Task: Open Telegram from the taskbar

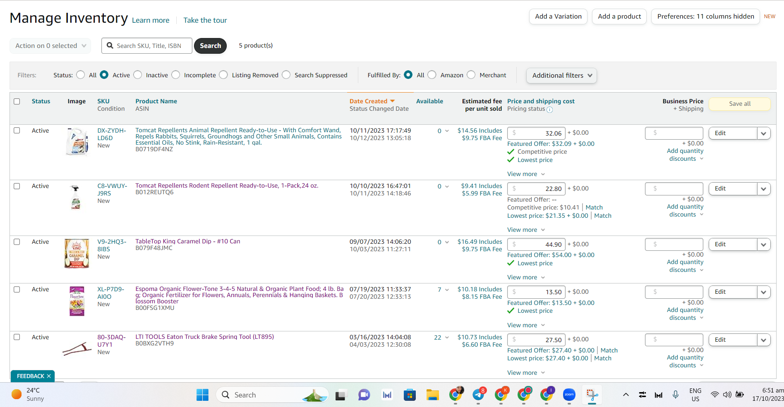Action: coord(479,395)
